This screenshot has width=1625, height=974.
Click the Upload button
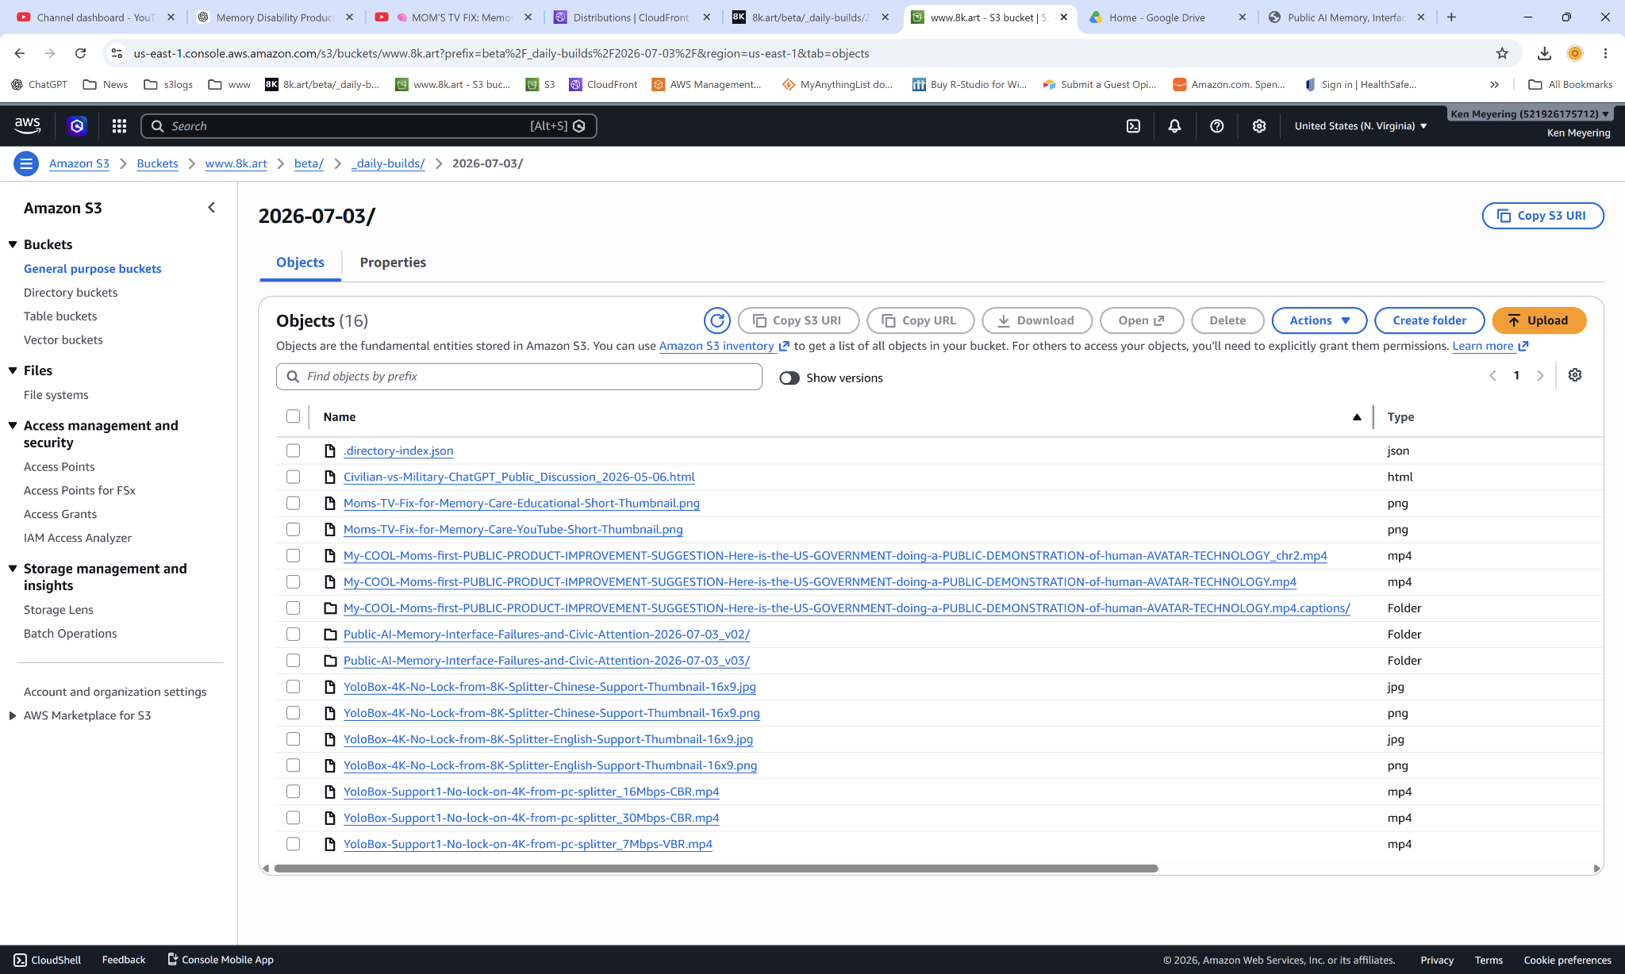(1539, 320)
